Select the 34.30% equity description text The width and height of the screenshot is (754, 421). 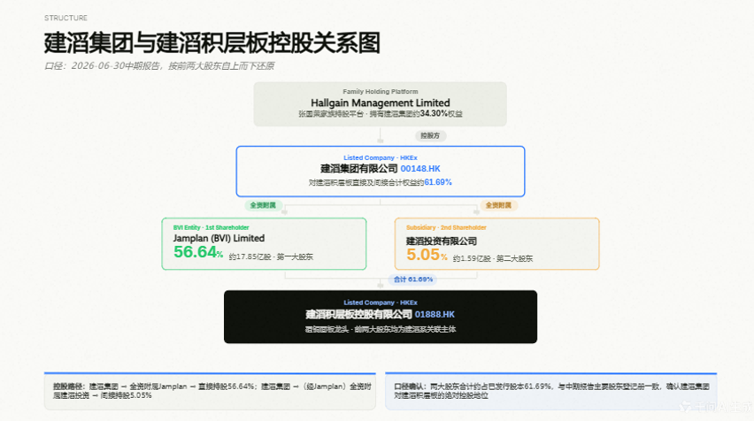click(381, 114)
